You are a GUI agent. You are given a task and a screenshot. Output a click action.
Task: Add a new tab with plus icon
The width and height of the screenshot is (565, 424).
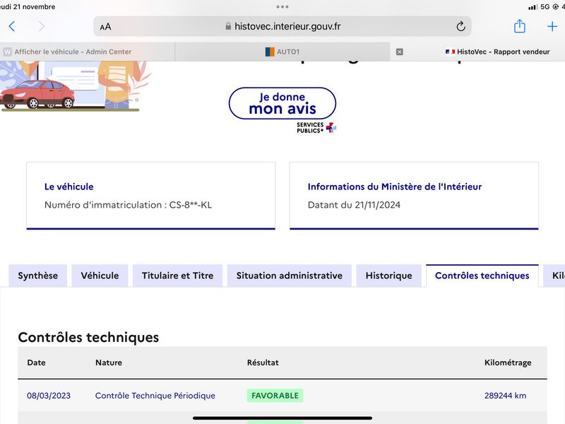point(552,26)
